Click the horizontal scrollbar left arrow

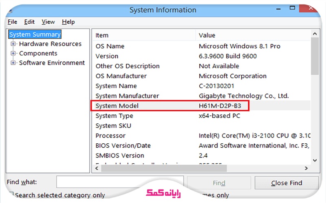pyautogui.click(x=96, y=168)
